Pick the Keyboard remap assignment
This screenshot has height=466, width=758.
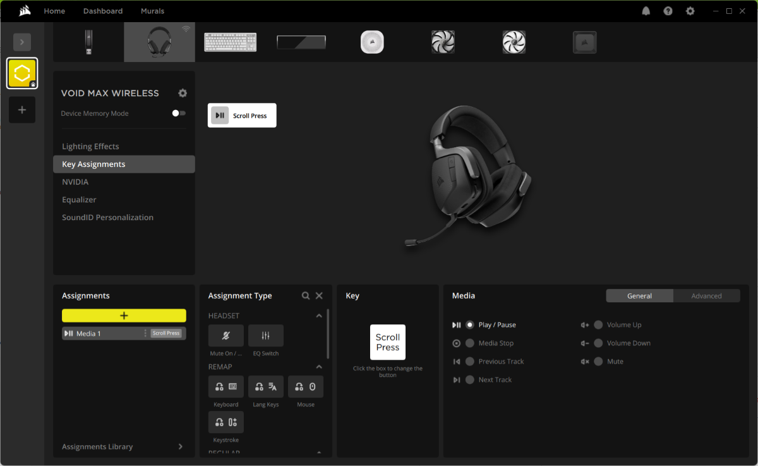tap(226, 387)
